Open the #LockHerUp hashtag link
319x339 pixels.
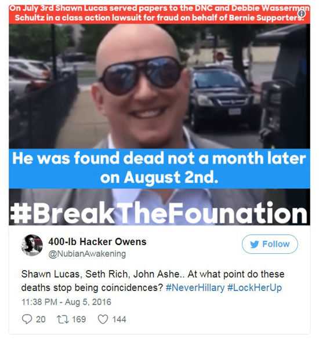click(x=255, y=288)
